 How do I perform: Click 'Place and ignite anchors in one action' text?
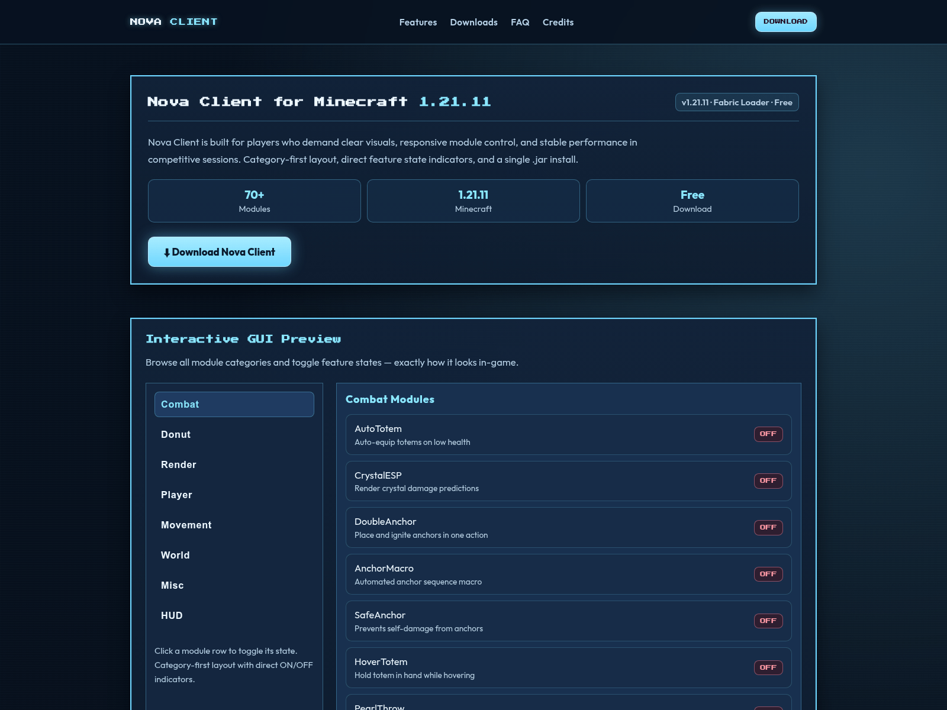(421, 535)
